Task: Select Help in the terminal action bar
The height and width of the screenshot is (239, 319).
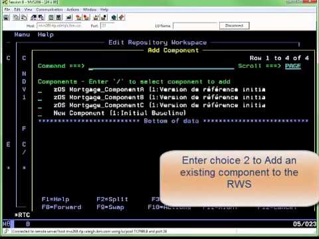Action: tap(45, 35)
